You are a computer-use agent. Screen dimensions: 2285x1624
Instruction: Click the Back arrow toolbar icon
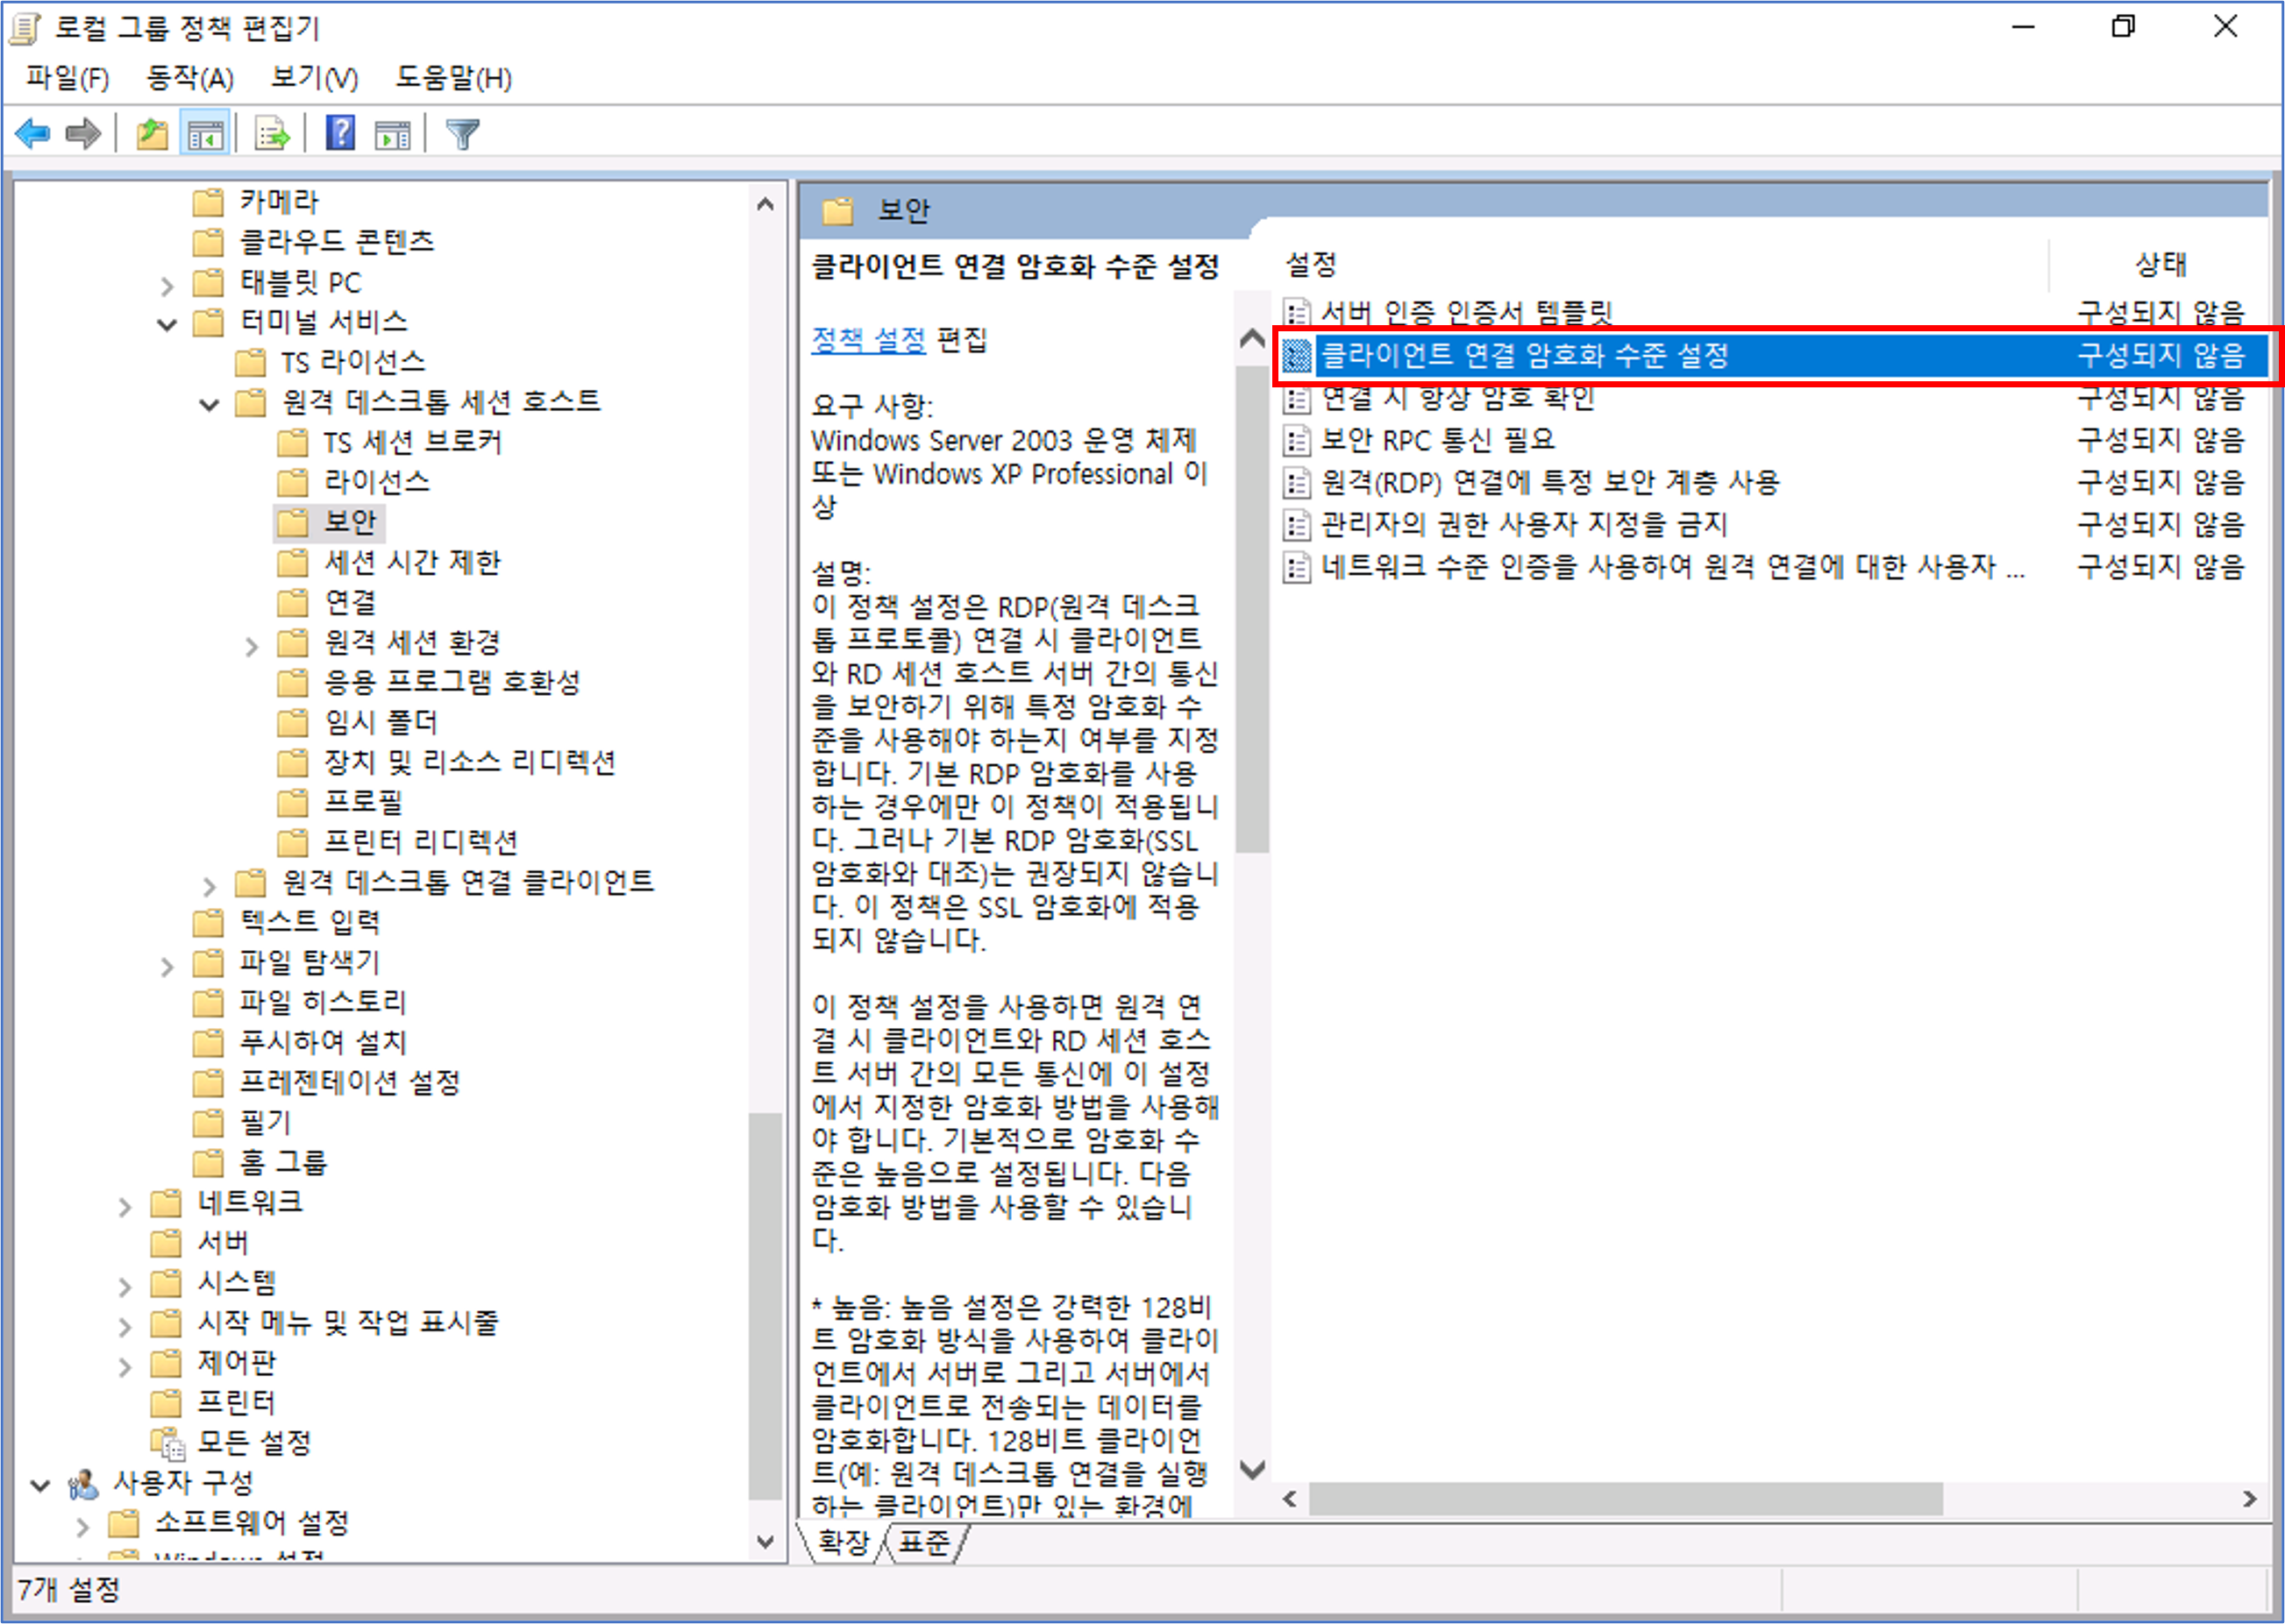tap(33, 133)
